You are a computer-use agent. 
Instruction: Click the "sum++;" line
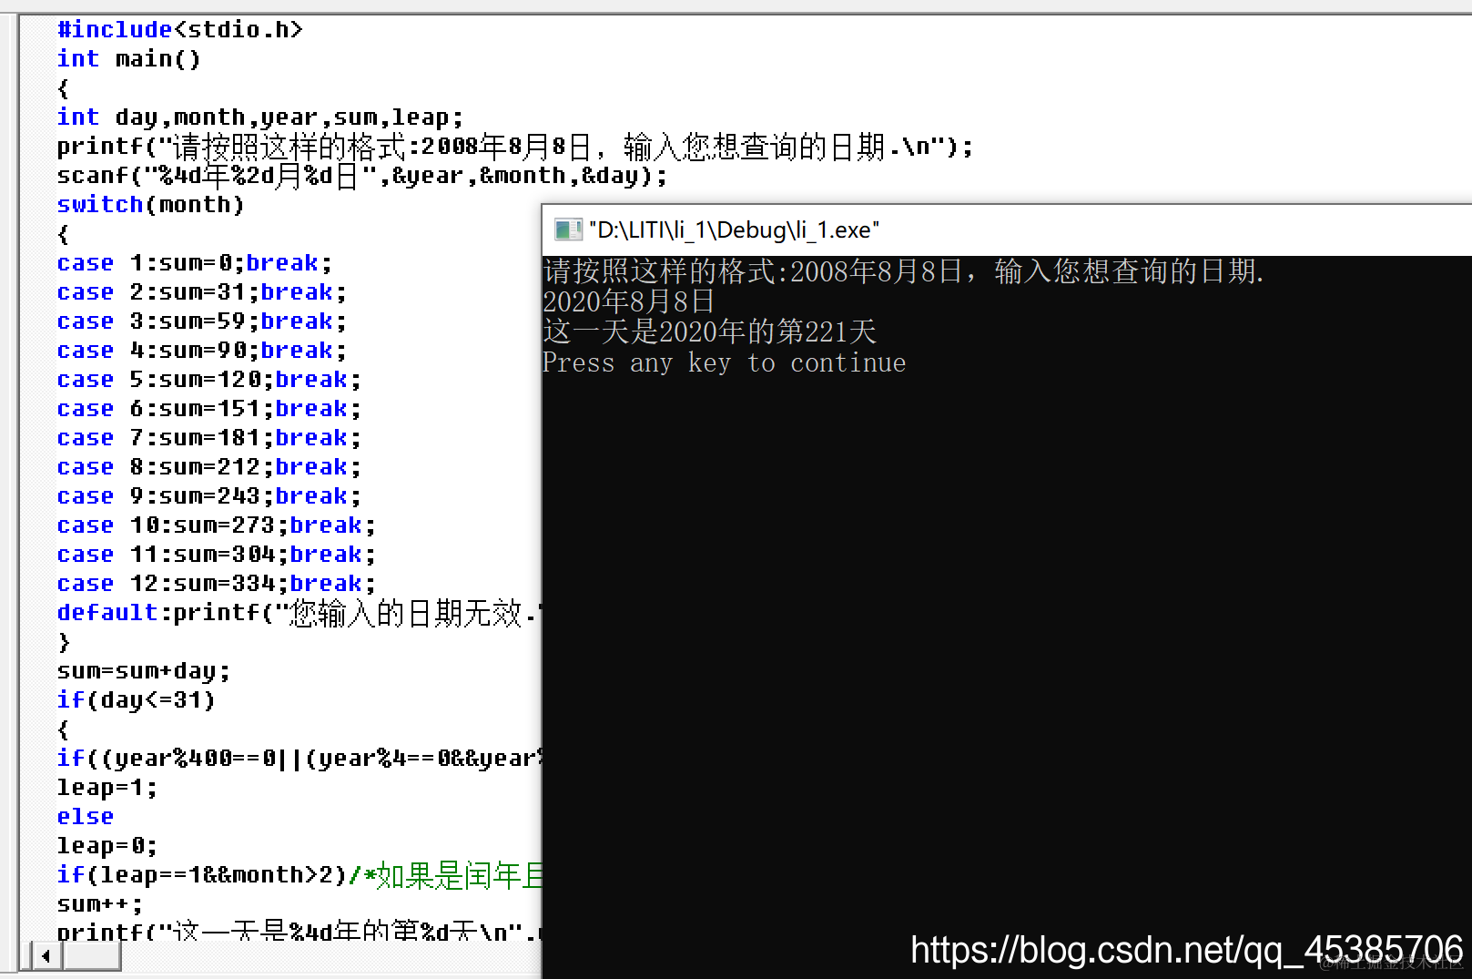(x=99, y=904)
